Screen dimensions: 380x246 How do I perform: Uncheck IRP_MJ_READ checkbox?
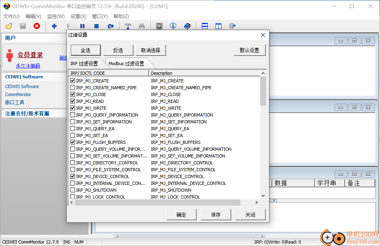(72, 101)
